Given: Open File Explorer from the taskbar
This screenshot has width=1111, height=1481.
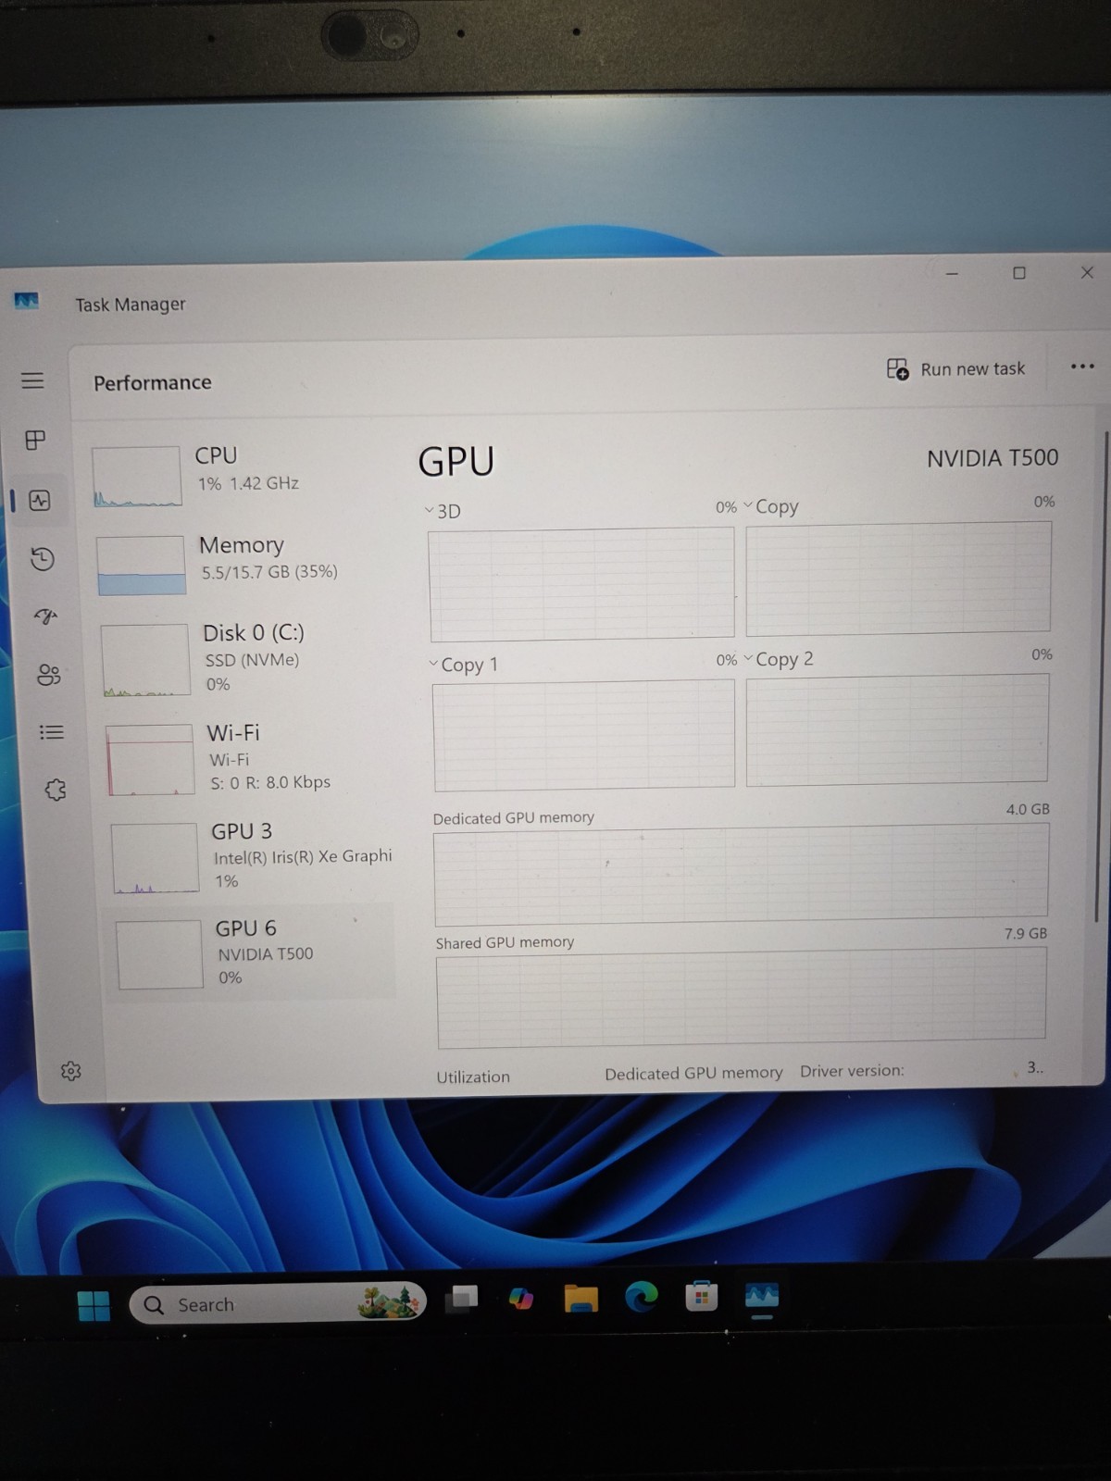Looking at the screenshot, I should [x=581, y=1298].
